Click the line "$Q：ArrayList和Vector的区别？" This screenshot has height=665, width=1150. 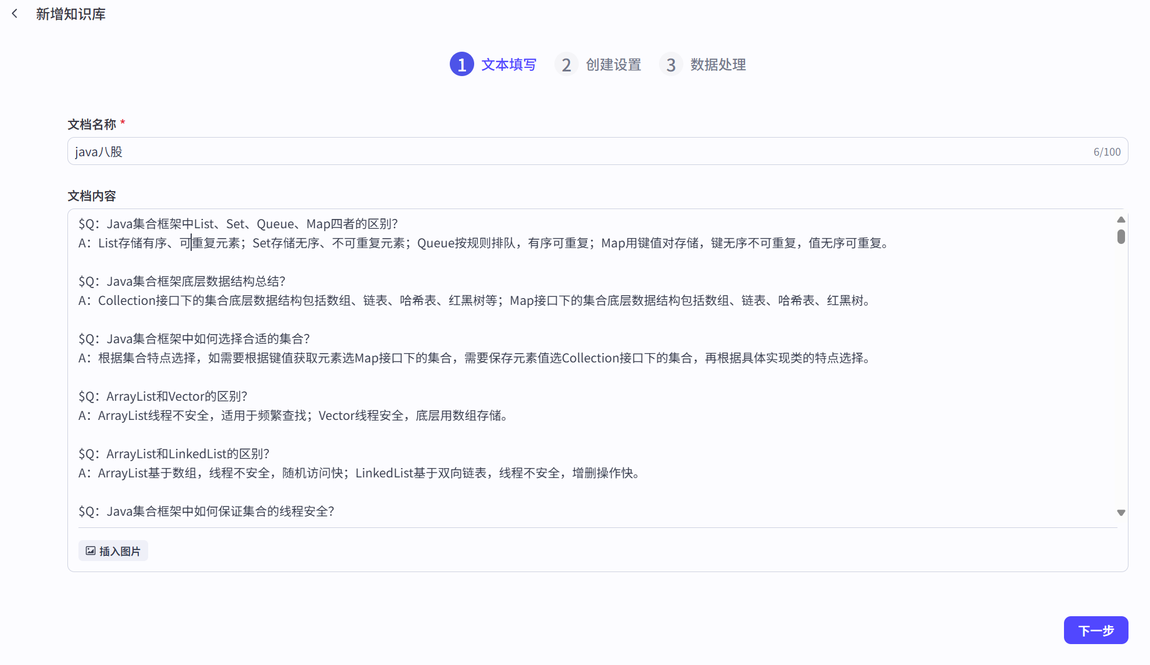pos(163,396)
